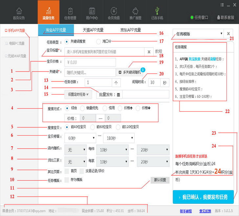The image size is (239, 216).
Task: Select 关键词搜索 task type
Action: tap(67, 41)
